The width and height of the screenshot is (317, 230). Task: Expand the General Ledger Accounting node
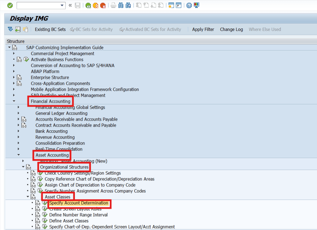[18, 113]
